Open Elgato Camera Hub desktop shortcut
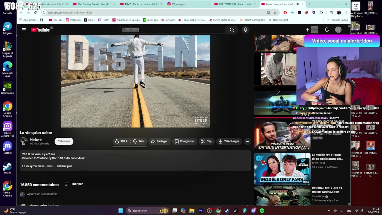Image resolution: width=382 pixels, height=215 pixels. pos(7,129)
